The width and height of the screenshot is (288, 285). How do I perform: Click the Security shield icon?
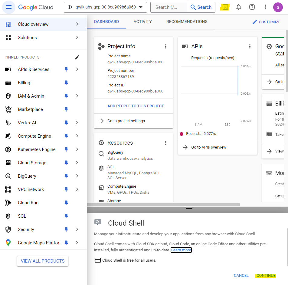coord(8,230)
